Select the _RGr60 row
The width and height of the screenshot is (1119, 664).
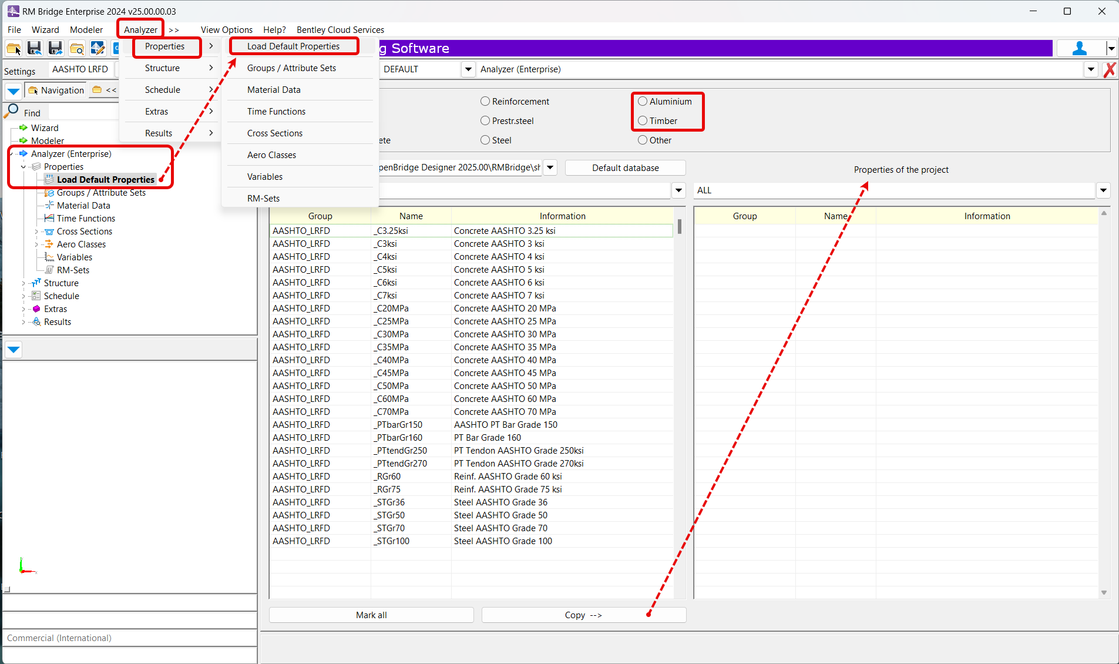[471, 476]
